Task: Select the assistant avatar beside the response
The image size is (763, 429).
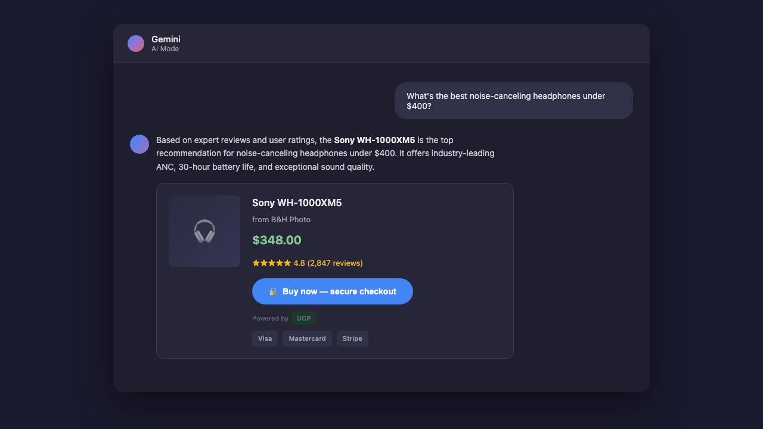Action: pyautogui.click(x=139, y=144)
